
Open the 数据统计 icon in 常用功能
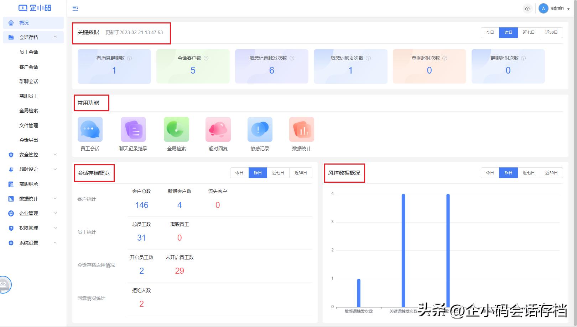[x=301, y=129]
